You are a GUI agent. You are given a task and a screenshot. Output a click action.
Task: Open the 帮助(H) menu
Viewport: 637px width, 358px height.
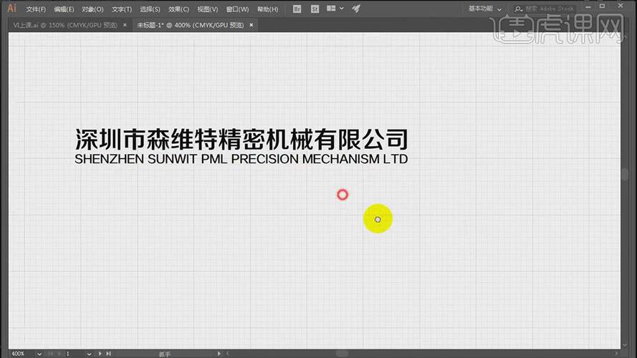[x=268, y=9]
